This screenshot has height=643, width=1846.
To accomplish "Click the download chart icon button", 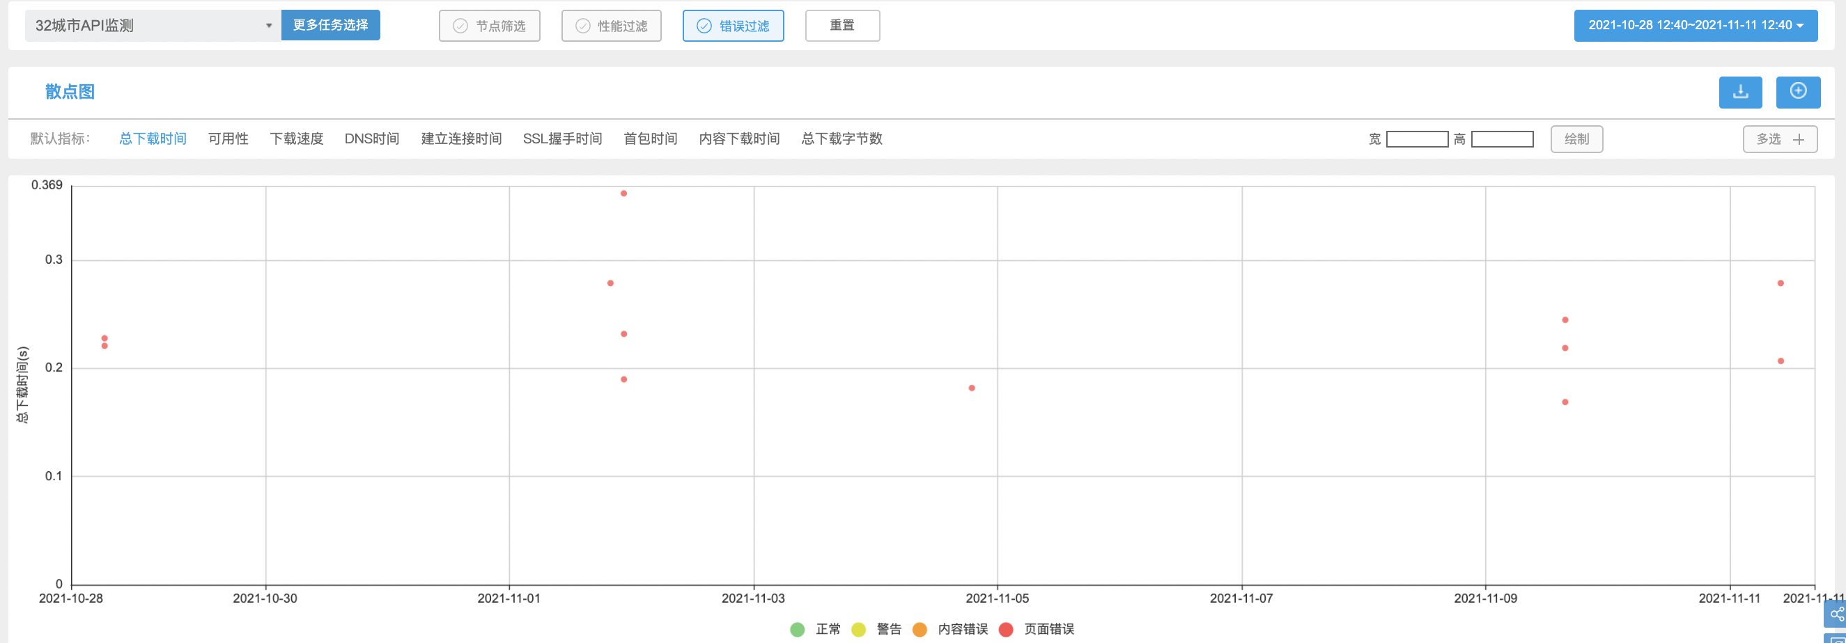I will [1739, 93].
